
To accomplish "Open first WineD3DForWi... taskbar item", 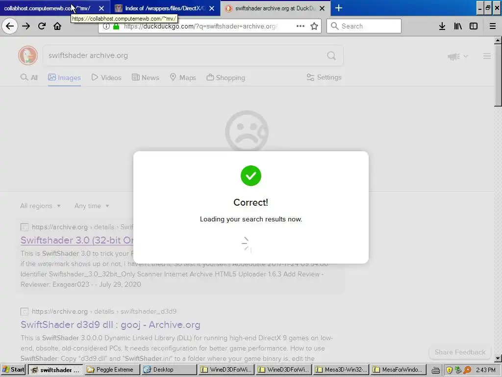I will (x=226, y=370).
